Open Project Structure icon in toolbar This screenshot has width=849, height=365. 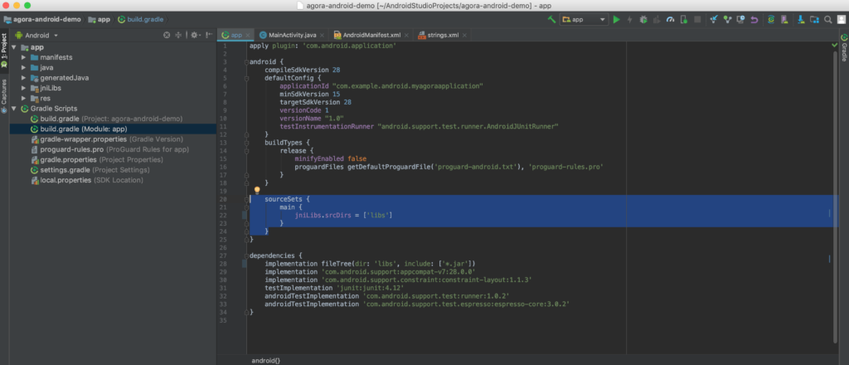point(814,20)
